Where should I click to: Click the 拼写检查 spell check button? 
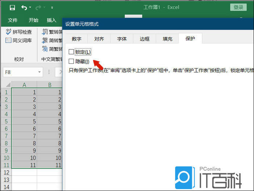pyautogui.click(x=18, y=32)
